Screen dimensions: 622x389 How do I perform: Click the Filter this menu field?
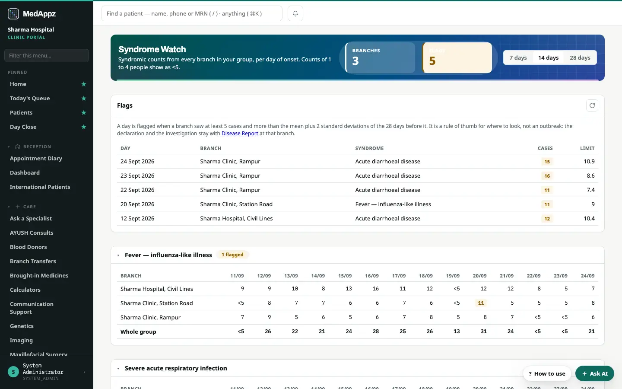coord(47,56)
